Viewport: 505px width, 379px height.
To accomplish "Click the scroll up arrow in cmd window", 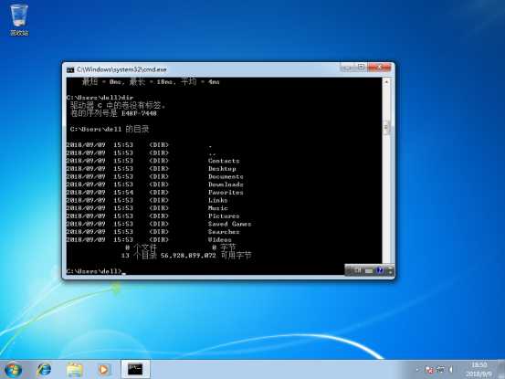I will click(x=386, y=82).
